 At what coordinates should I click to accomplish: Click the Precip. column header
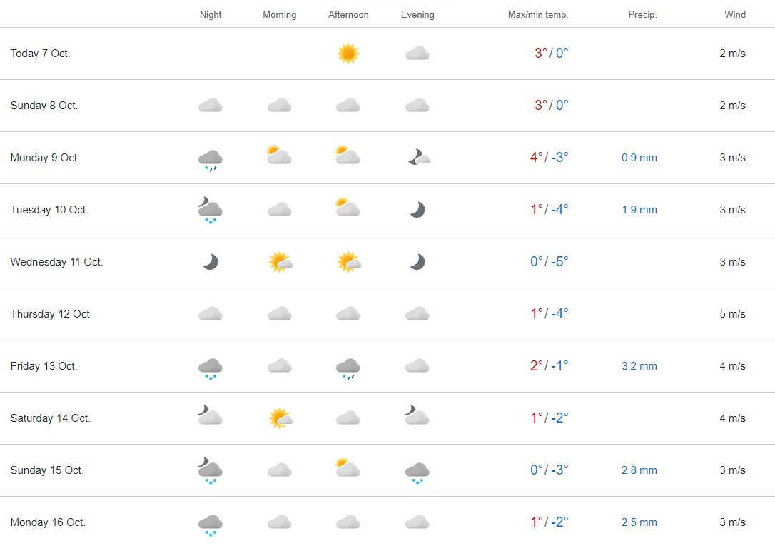pyautogui.click(x=642, y=15)
